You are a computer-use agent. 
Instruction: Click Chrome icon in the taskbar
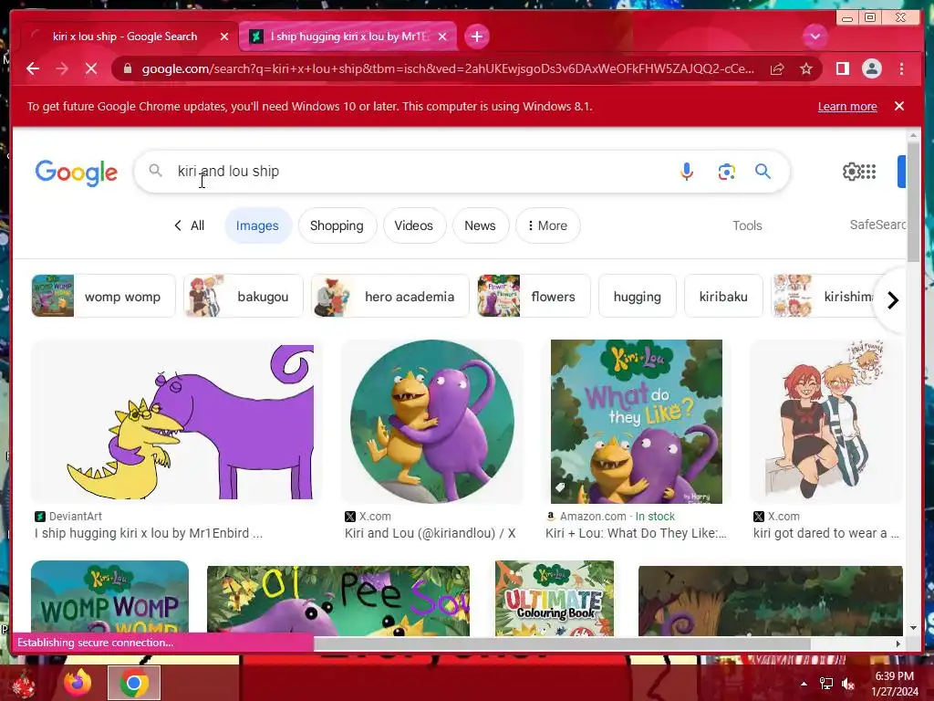coord(133,683)
